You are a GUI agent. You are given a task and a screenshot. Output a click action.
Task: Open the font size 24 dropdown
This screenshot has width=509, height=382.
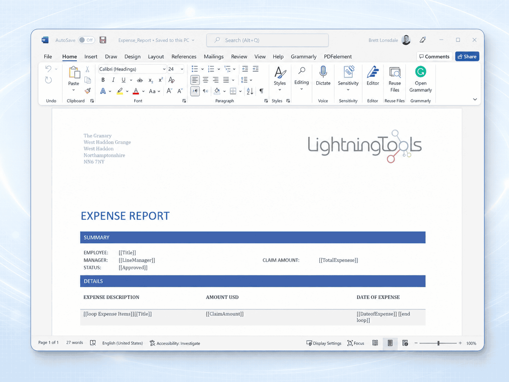(x=182, y=69)
